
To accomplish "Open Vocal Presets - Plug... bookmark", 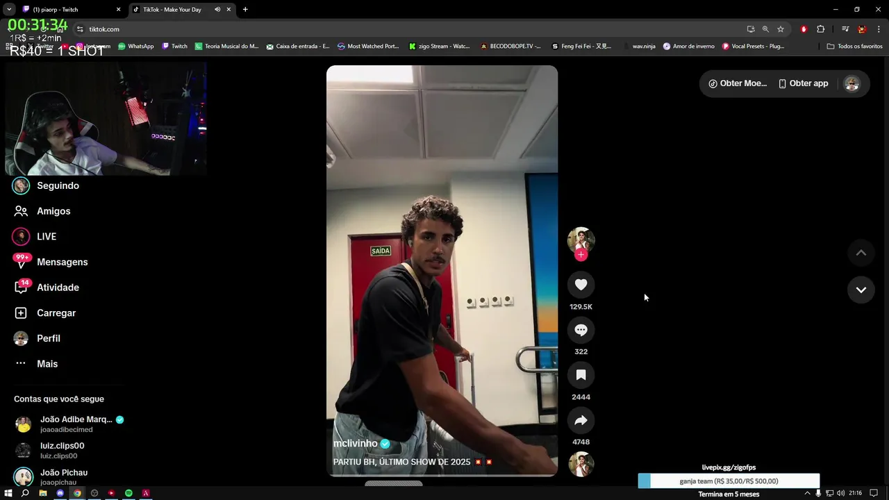I will pyautogui.click(x=754, y=47).
